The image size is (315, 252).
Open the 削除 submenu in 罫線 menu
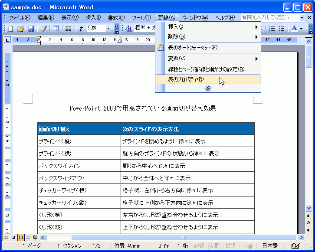(x=208, y=37)
